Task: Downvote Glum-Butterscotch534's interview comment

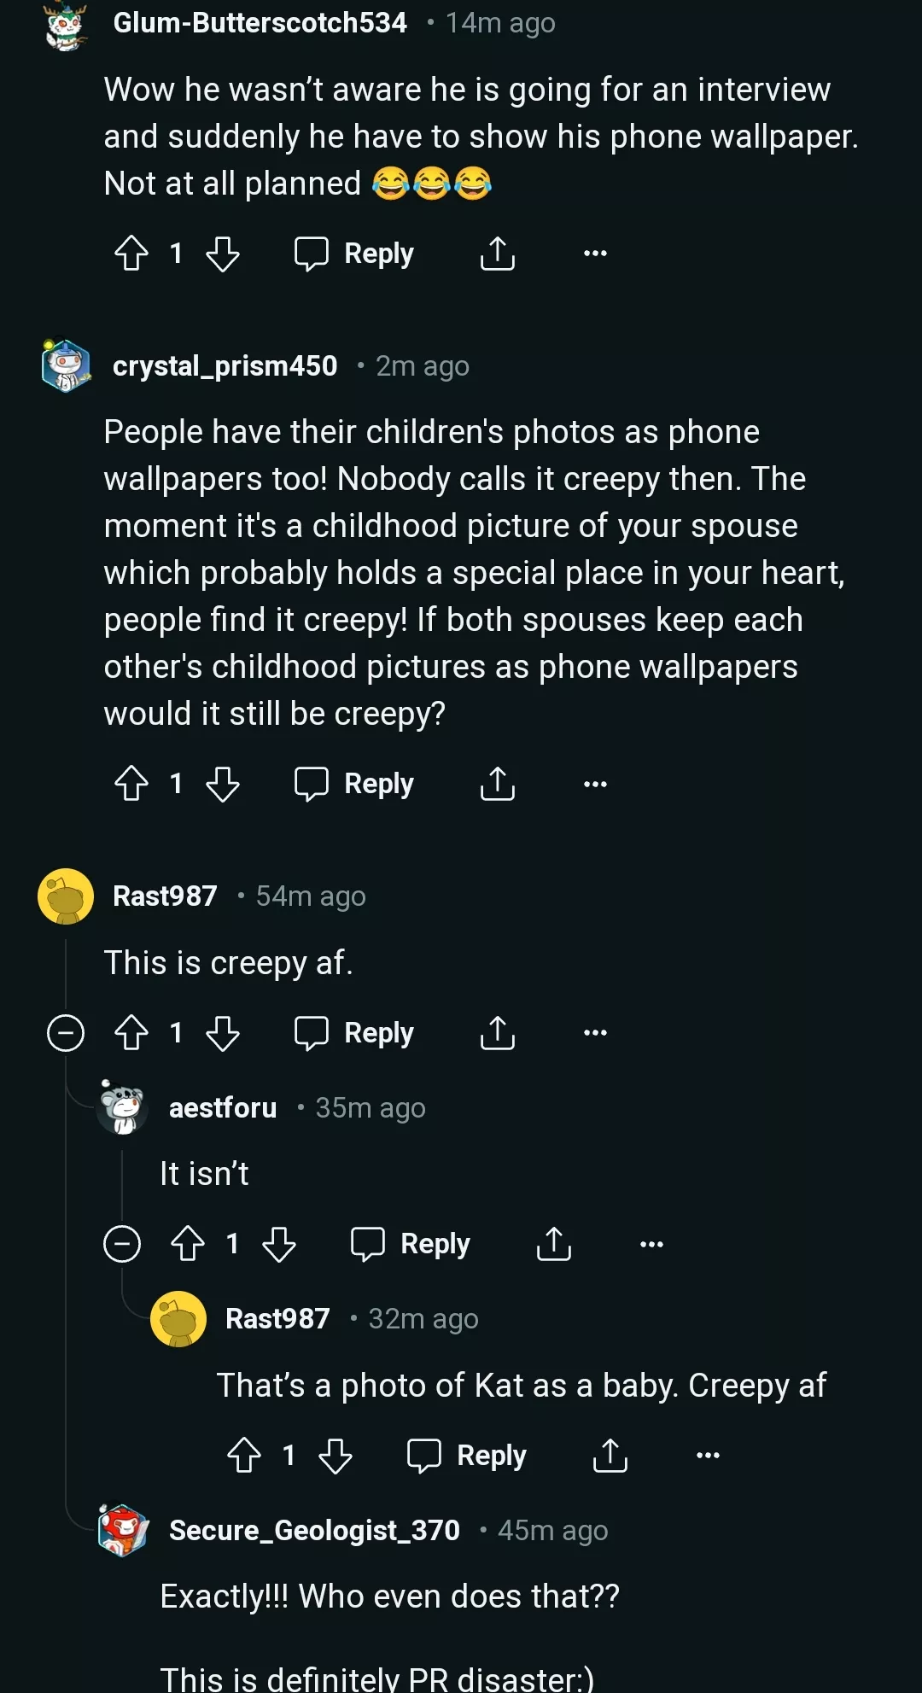Action: pos(223,254)
